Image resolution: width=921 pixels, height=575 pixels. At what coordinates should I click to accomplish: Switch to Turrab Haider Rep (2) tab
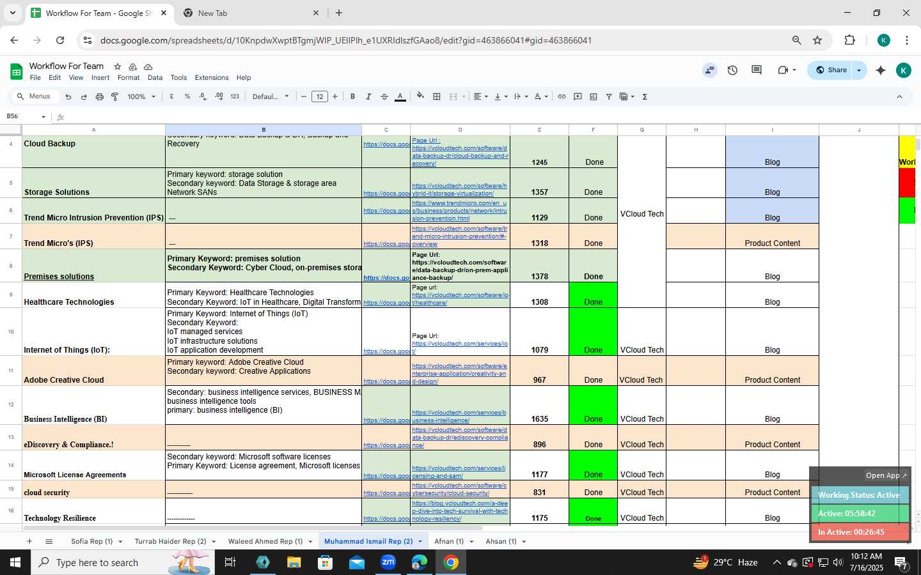[170, 541]
